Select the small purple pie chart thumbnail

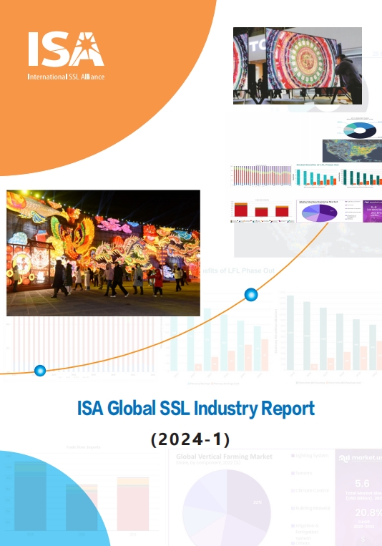319,213
